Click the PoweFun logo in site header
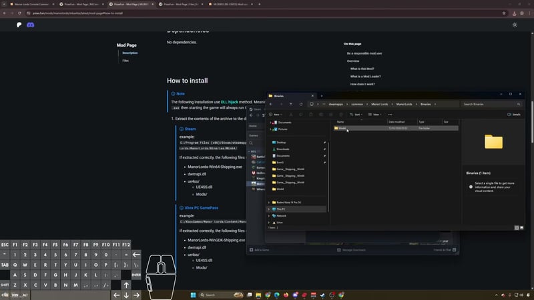534x300 pixels. point(19,25)
